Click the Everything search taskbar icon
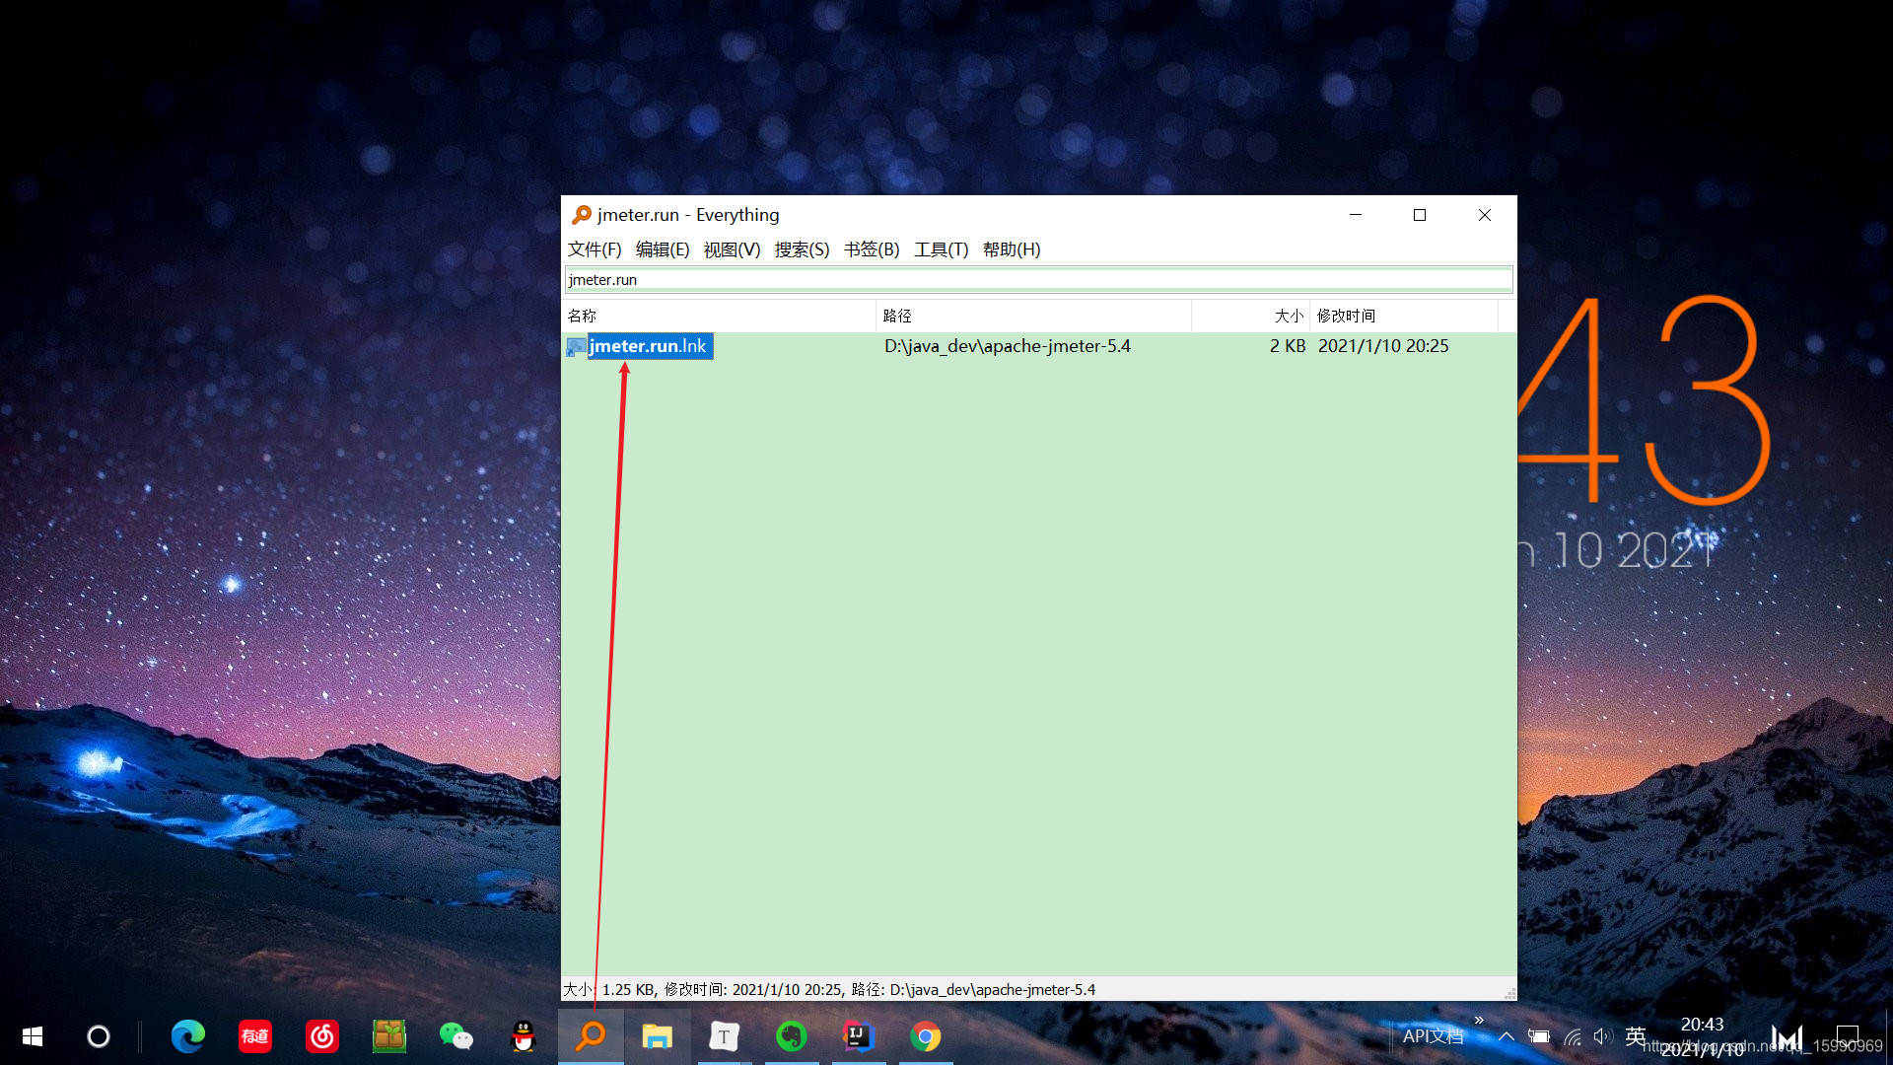Image resolution: width=1893 pixels, height=1065 pixels. click(591, 1036)
